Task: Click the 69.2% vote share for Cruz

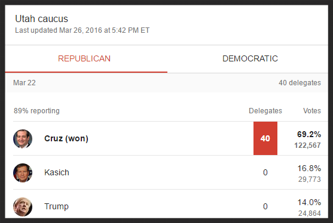Action: 309,134
